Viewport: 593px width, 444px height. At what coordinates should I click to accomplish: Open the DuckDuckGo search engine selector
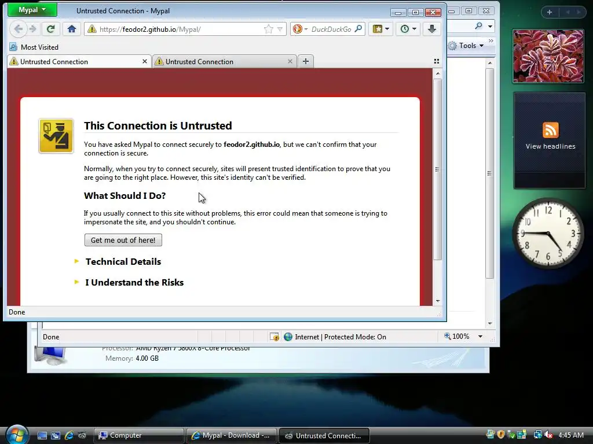(x=301, y=29)
